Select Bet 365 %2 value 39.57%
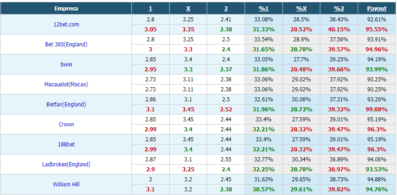Viewport: 397px width, 195px height. coord(339,50)
